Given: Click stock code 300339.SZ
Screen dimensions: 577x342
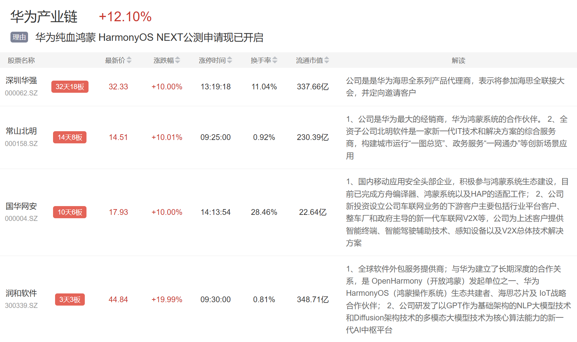Looking at the screenshot, I should pyautogui.click(x=21, y=306).
